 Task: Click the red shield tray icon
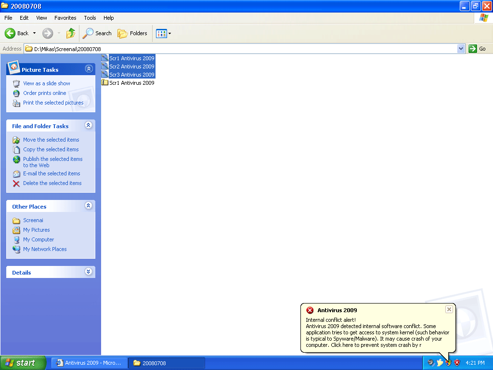pos(457,363)
